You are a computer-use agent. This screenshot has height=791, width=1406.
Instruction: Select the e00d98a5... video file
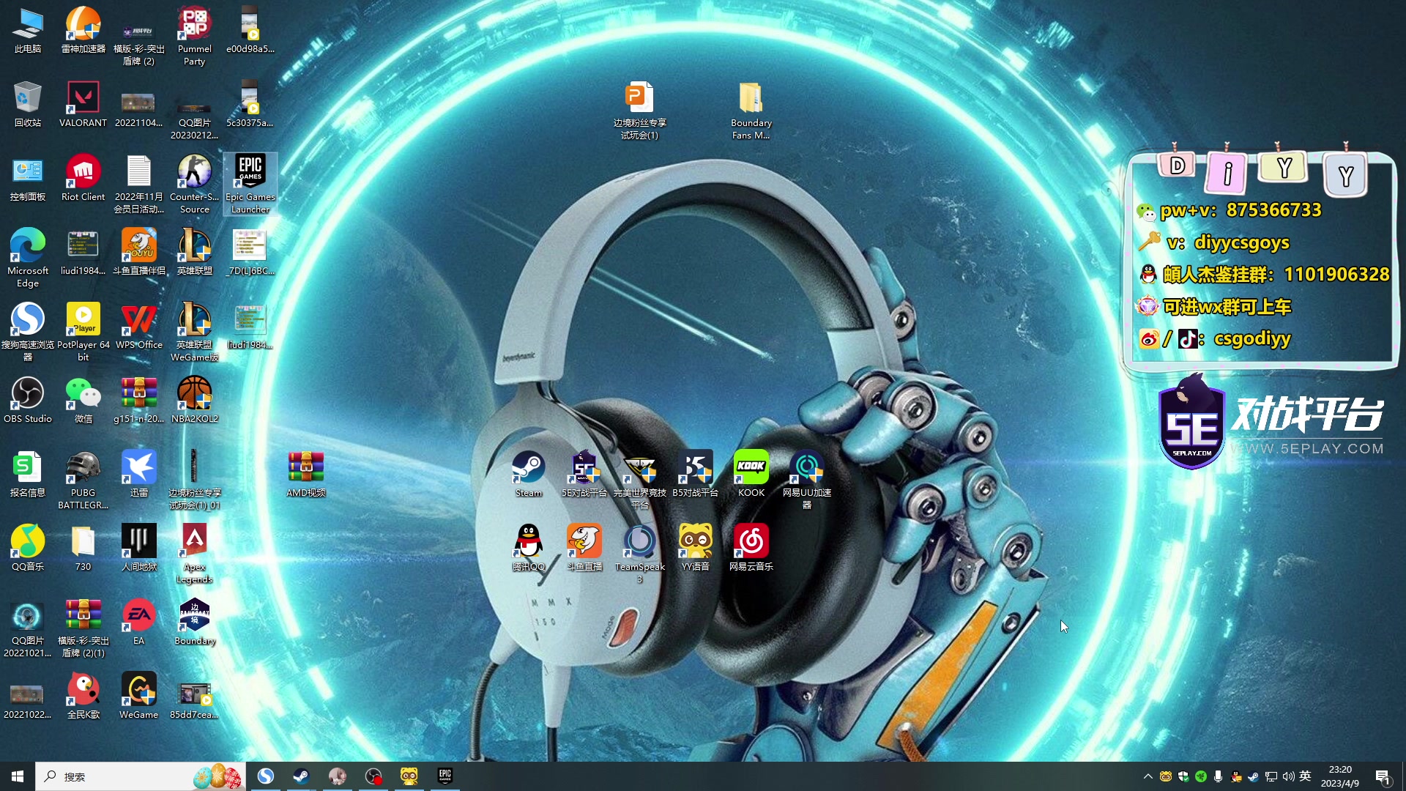[250, 29]
